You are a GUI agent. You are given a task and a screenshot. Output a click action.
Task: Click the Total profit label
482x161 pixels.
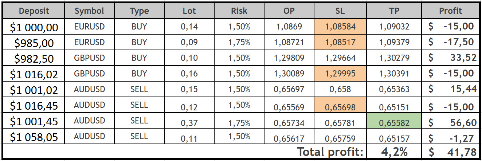[330, 152]
